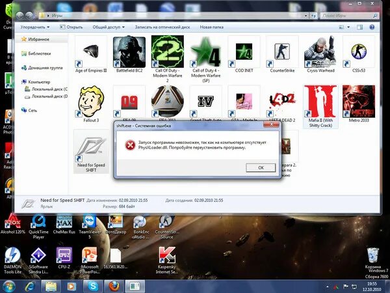
Task: Close the shift.exe error dialog
Action: [271, 124]
